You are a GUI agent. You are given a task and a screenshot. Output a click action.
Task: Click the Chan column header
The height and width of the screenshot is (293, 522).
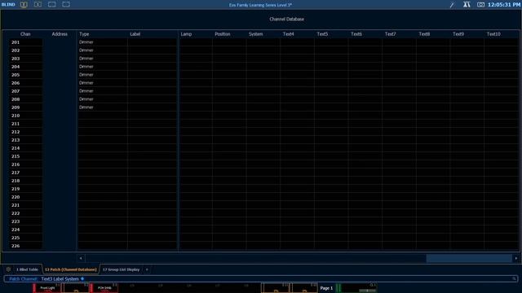click(x=25, y=34)
